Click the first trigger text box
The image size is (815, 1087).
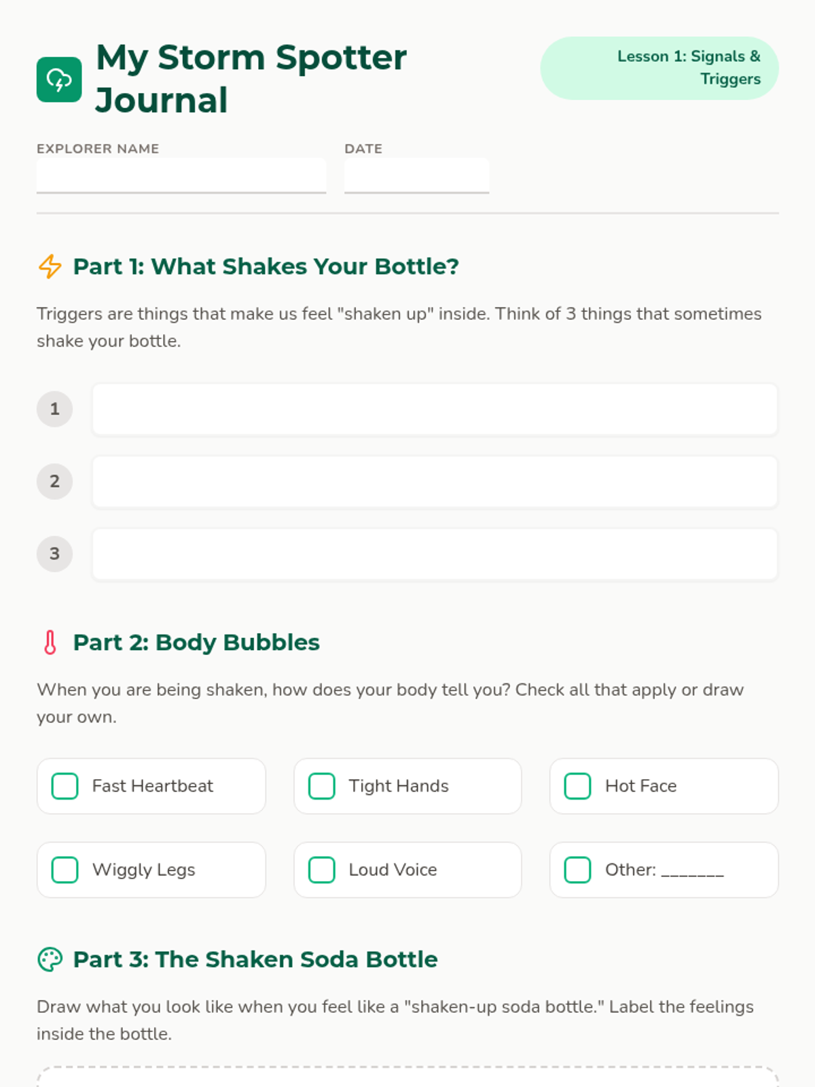(435, 409)
